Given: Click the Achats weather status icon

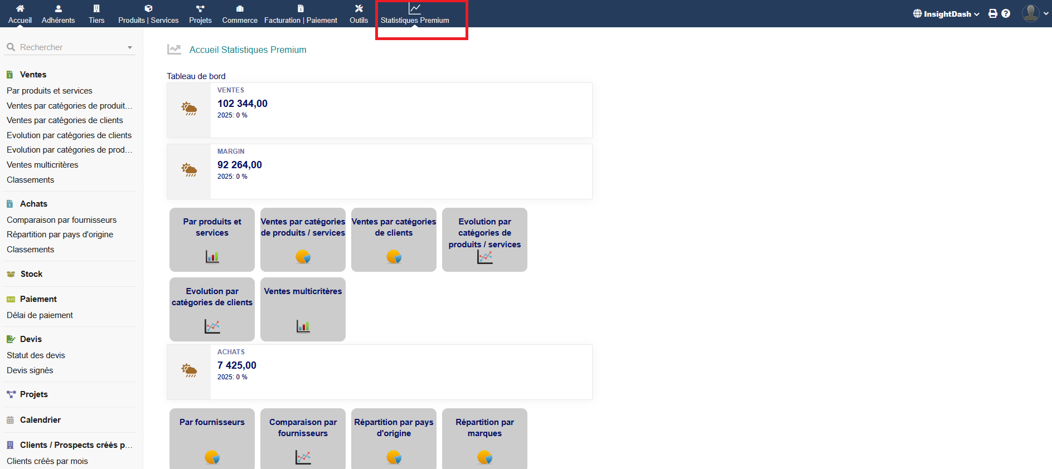Looking at the screenshot, I should [189, 371].
